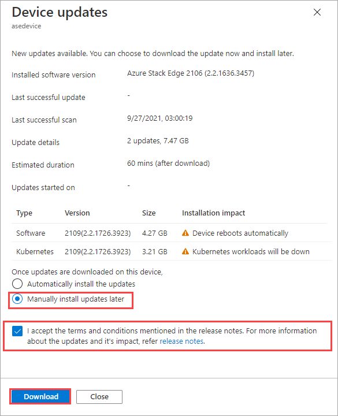This screenshot has height=416, width=338.
Task: Click the Installation impact column header
Action: 214,213
